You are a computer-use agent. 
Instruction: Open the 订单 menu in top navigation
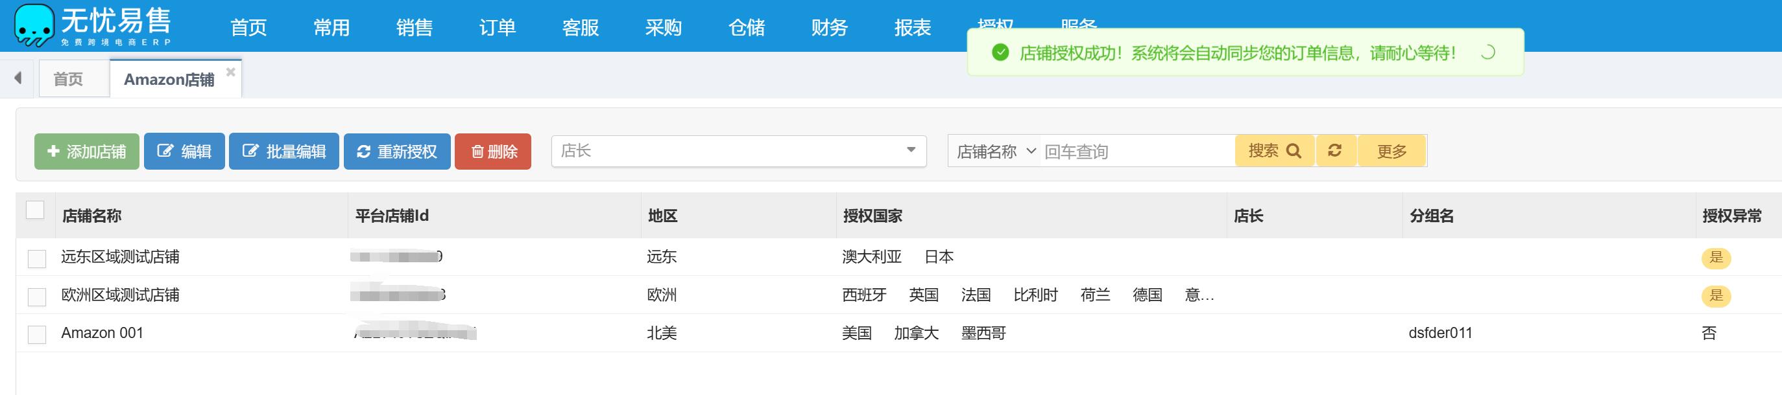[x=497, y=28]
